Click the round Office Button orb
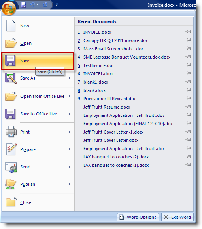Viewport: 202px width, 229px height. pos(9,9)
